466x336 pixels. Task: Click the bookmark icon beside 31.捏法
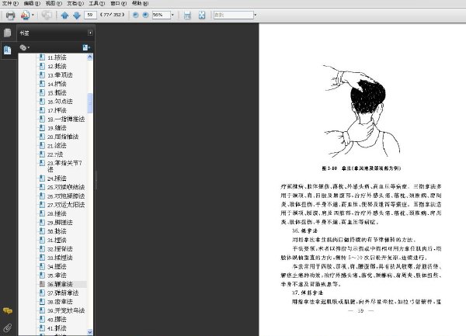[x=43, y=240]
